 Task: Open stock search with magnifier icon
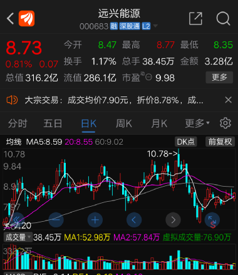pyautogui.click(x=223, y=19)
